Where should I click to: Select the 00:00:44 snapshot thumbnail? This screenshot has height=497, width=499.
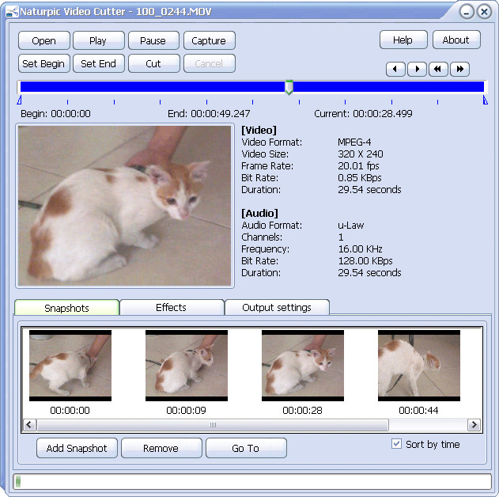click(x=419, y=366)
